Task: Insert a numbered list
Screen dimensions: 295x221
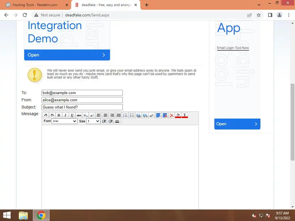Action: point(125,115)
